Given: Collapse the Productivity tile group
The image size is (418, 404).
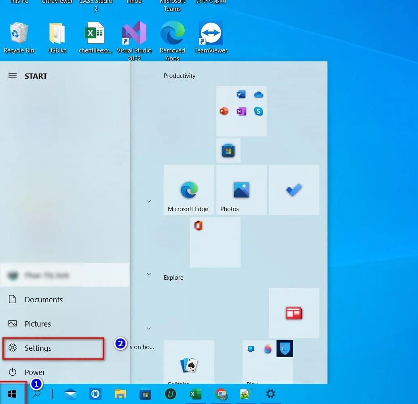Looking at the screenshot, I should (149, 201).
